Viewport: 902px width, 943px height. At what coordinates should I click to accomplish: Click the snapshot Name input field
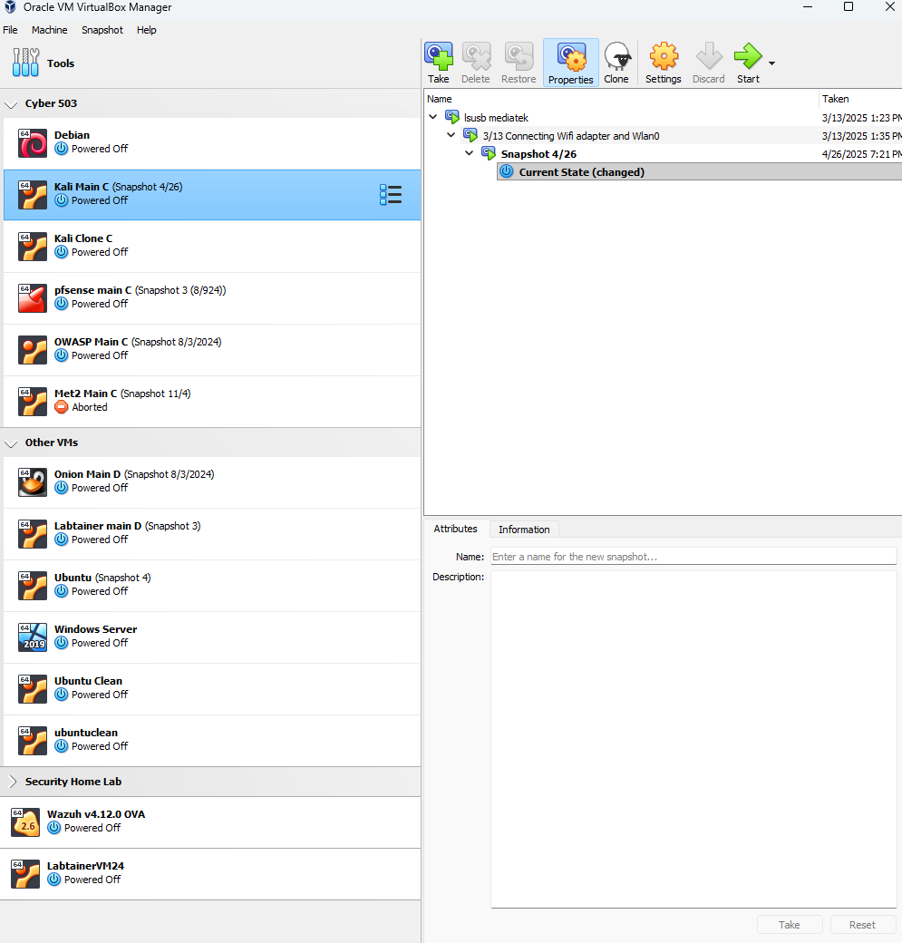(x=693, y=556)
